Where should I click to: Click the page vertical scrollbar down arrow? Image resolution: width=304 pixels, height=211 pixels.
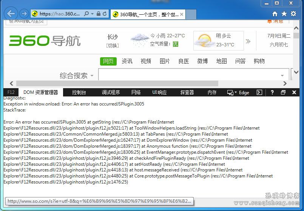point(296,72)
